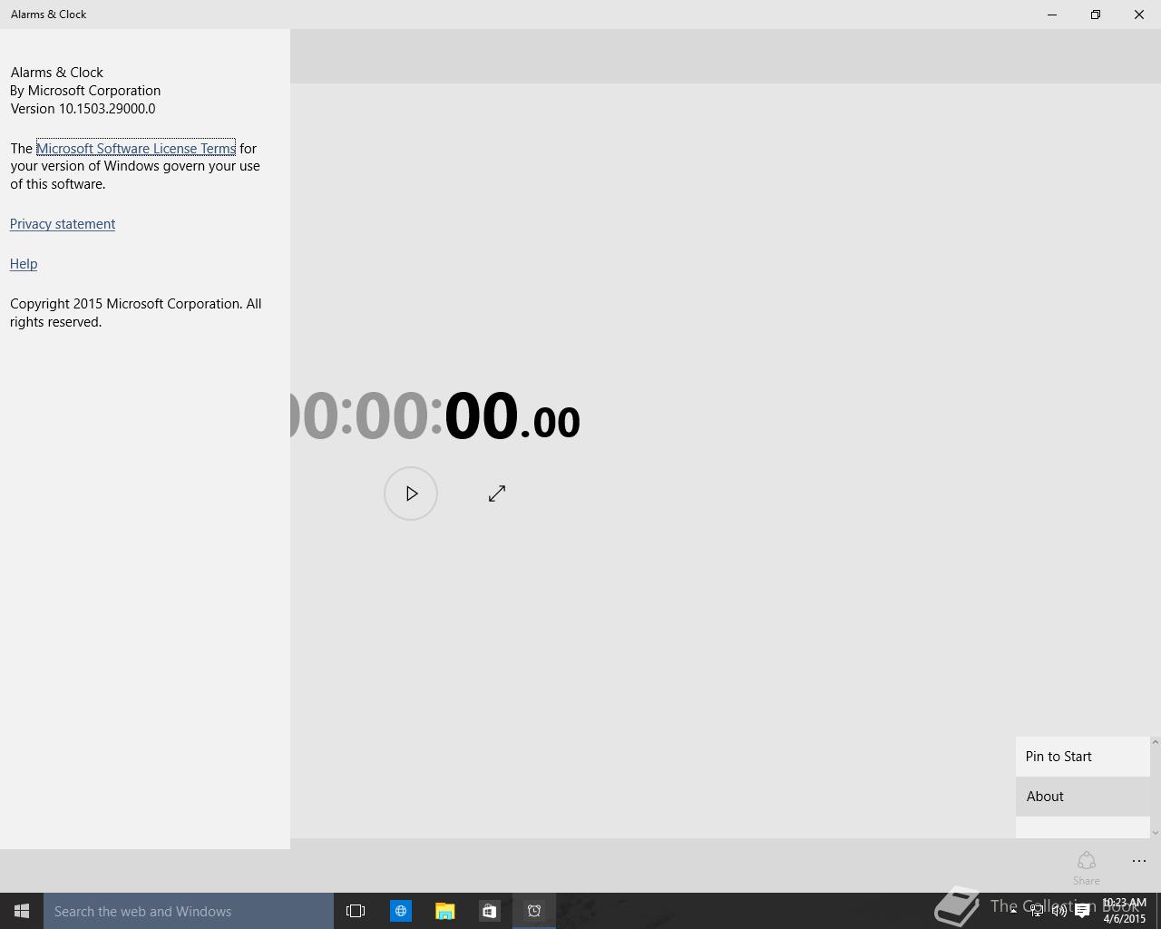Select Pin to Start menu entry
Screen dimensions: 1161x929
(1082, 757)
